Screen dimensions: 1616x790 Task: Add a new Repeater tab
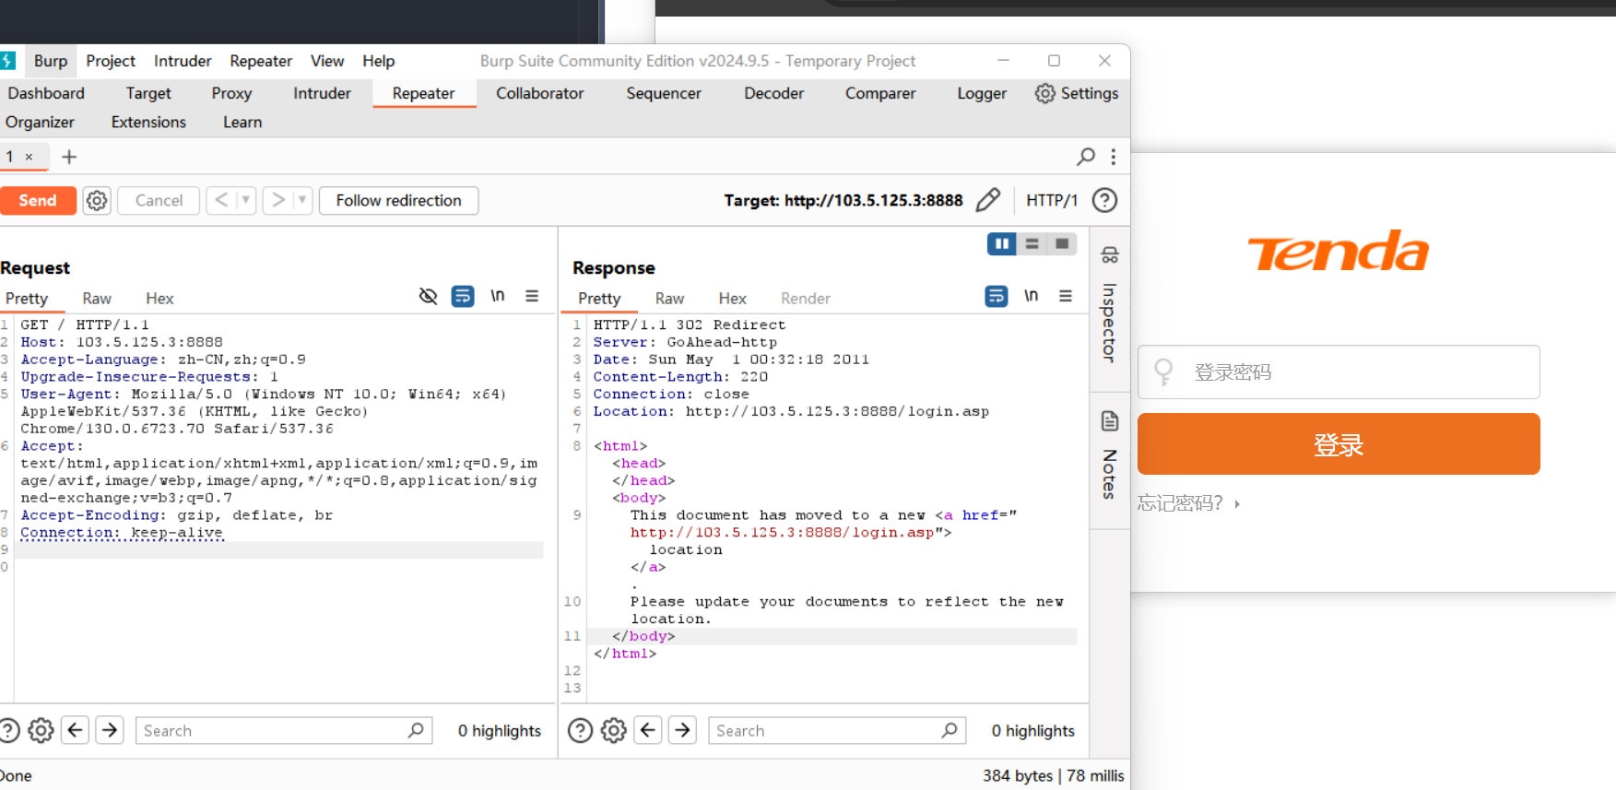coord(69,157)
